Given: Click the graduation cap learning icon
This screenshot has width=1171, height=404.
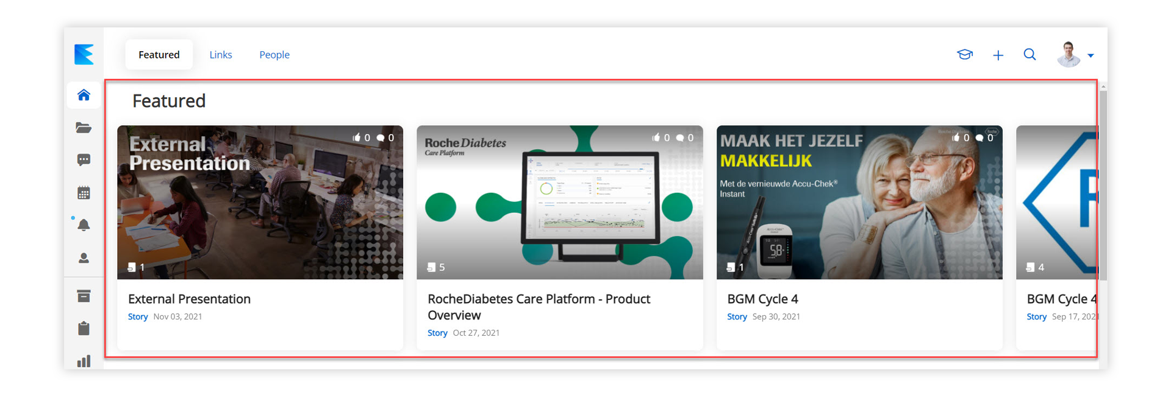Looking at the screenshot, I should (x=965, y=55).
